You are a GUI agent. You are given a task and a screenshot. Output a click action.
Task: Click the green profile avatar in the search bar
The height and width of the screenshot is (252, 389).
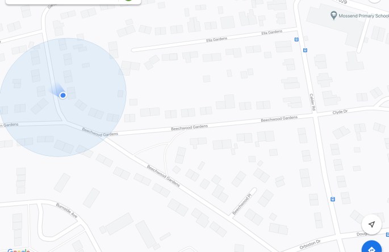click(128, 1)
